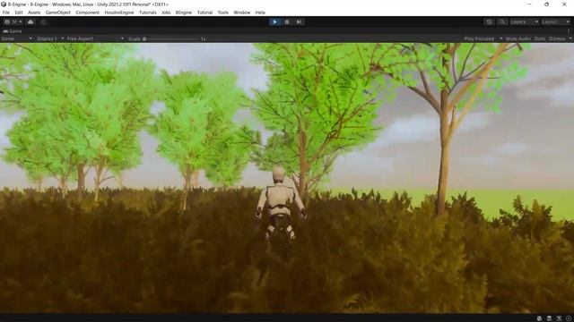Viewport: 574px width, 322px height.
Task: Open the File menu
Action: [6, 13]
